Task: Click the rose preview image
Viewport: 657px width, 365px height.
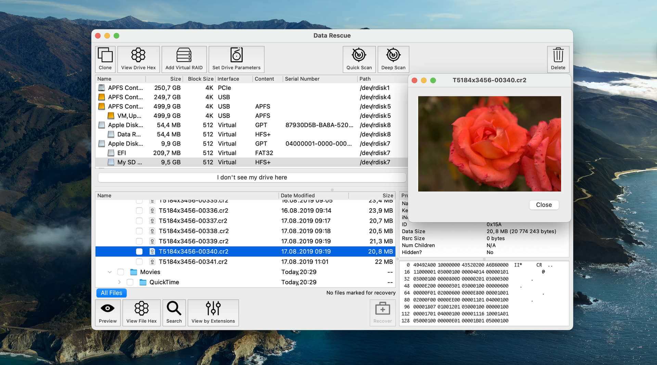Action: click(x=489, y=144)
